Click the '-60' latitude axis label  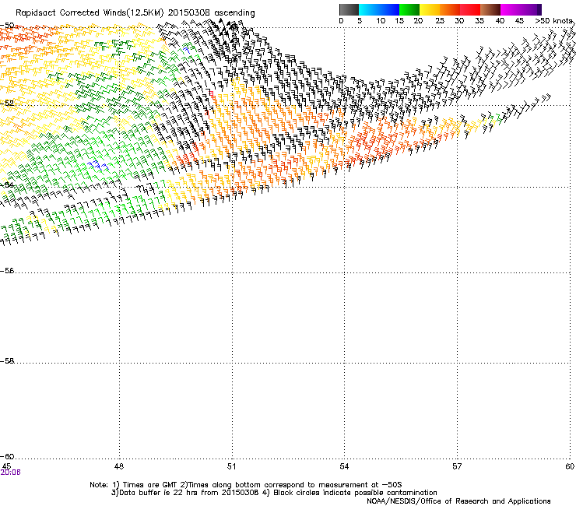[7, 457]
